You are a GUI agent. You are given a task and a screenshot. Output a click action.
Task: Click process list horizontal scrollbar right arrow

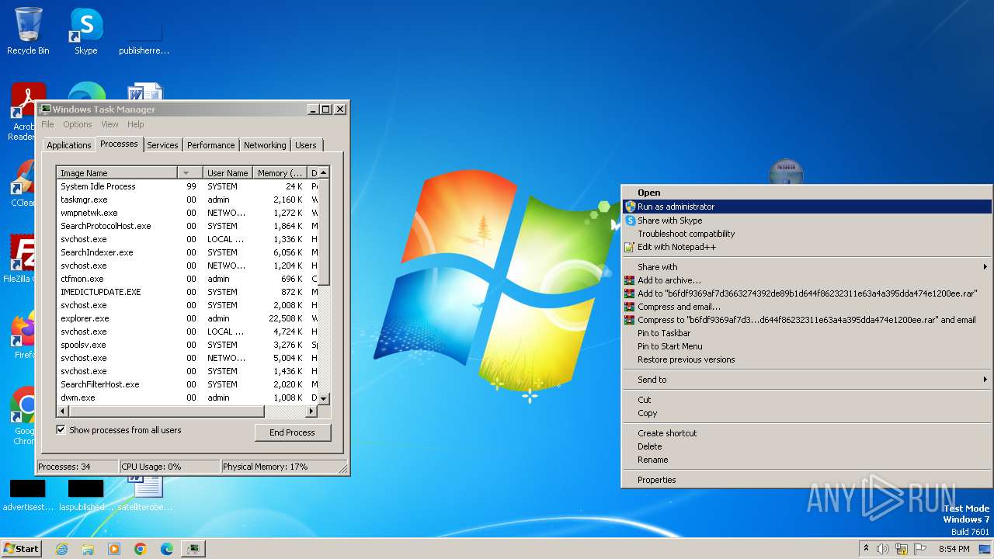coord(312,411)
